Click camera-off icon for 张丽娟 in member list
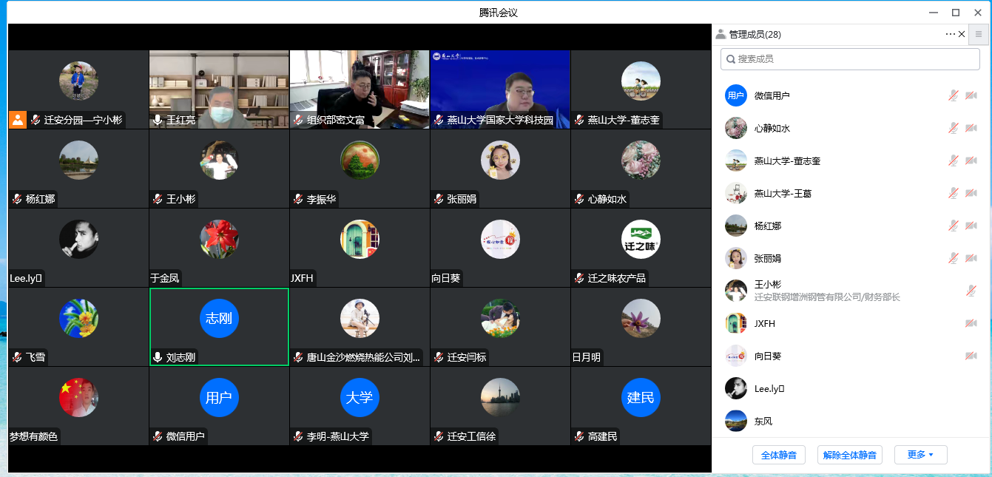The image size is (992, 477). [971, 258]
